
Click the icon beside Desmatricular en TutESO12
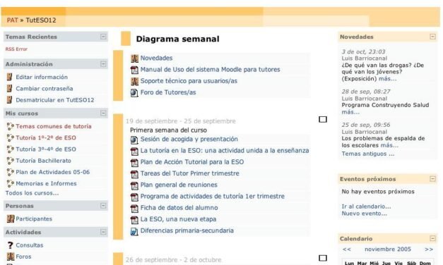point(10,100)
